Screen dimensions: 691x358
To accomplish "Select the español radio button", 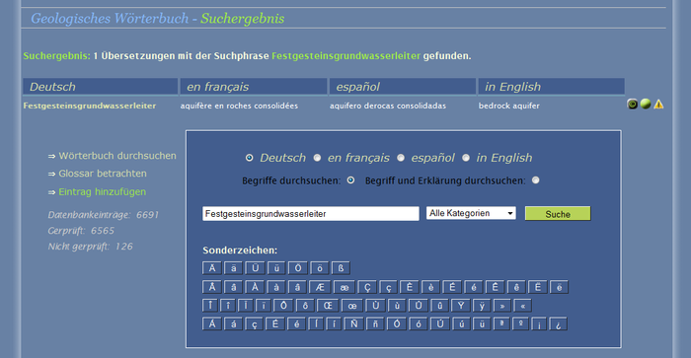I will click(x=401, y=158).
